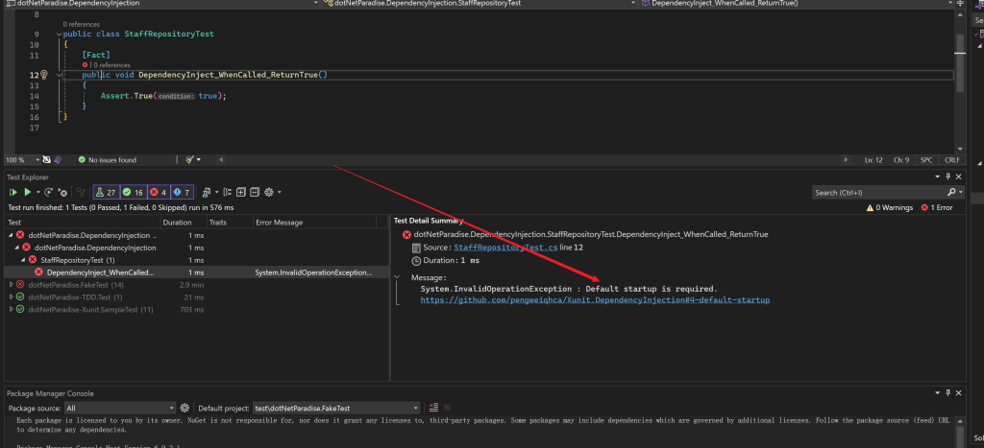The width and height of the screenshot is (984, 448).
Task: Click the Repeat Last Run icon
Action: (x=48, y=192)
